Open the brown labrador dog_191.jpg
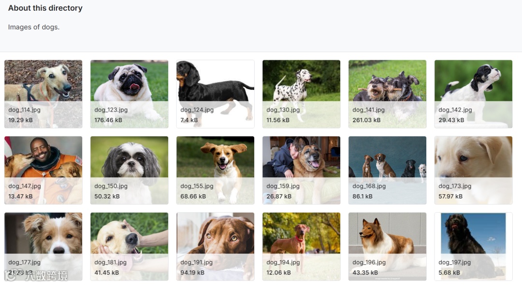The width and height of the screenshot is (522, 285). 216,246
